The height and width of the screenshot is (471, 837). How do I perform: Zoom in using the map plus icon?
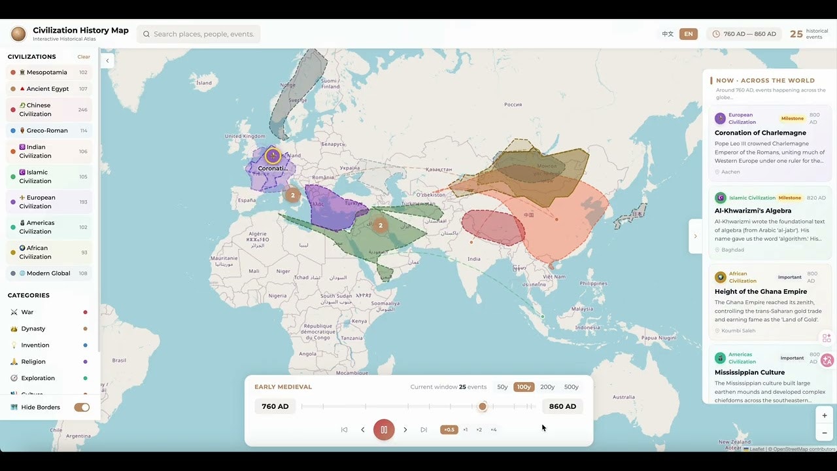(x=824, y=415)
